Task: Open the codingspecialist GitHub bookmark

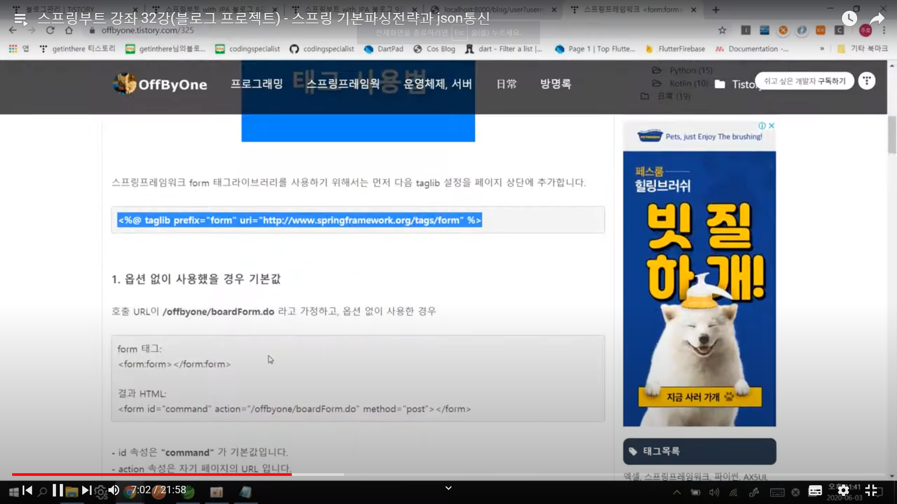Action: 321,49
